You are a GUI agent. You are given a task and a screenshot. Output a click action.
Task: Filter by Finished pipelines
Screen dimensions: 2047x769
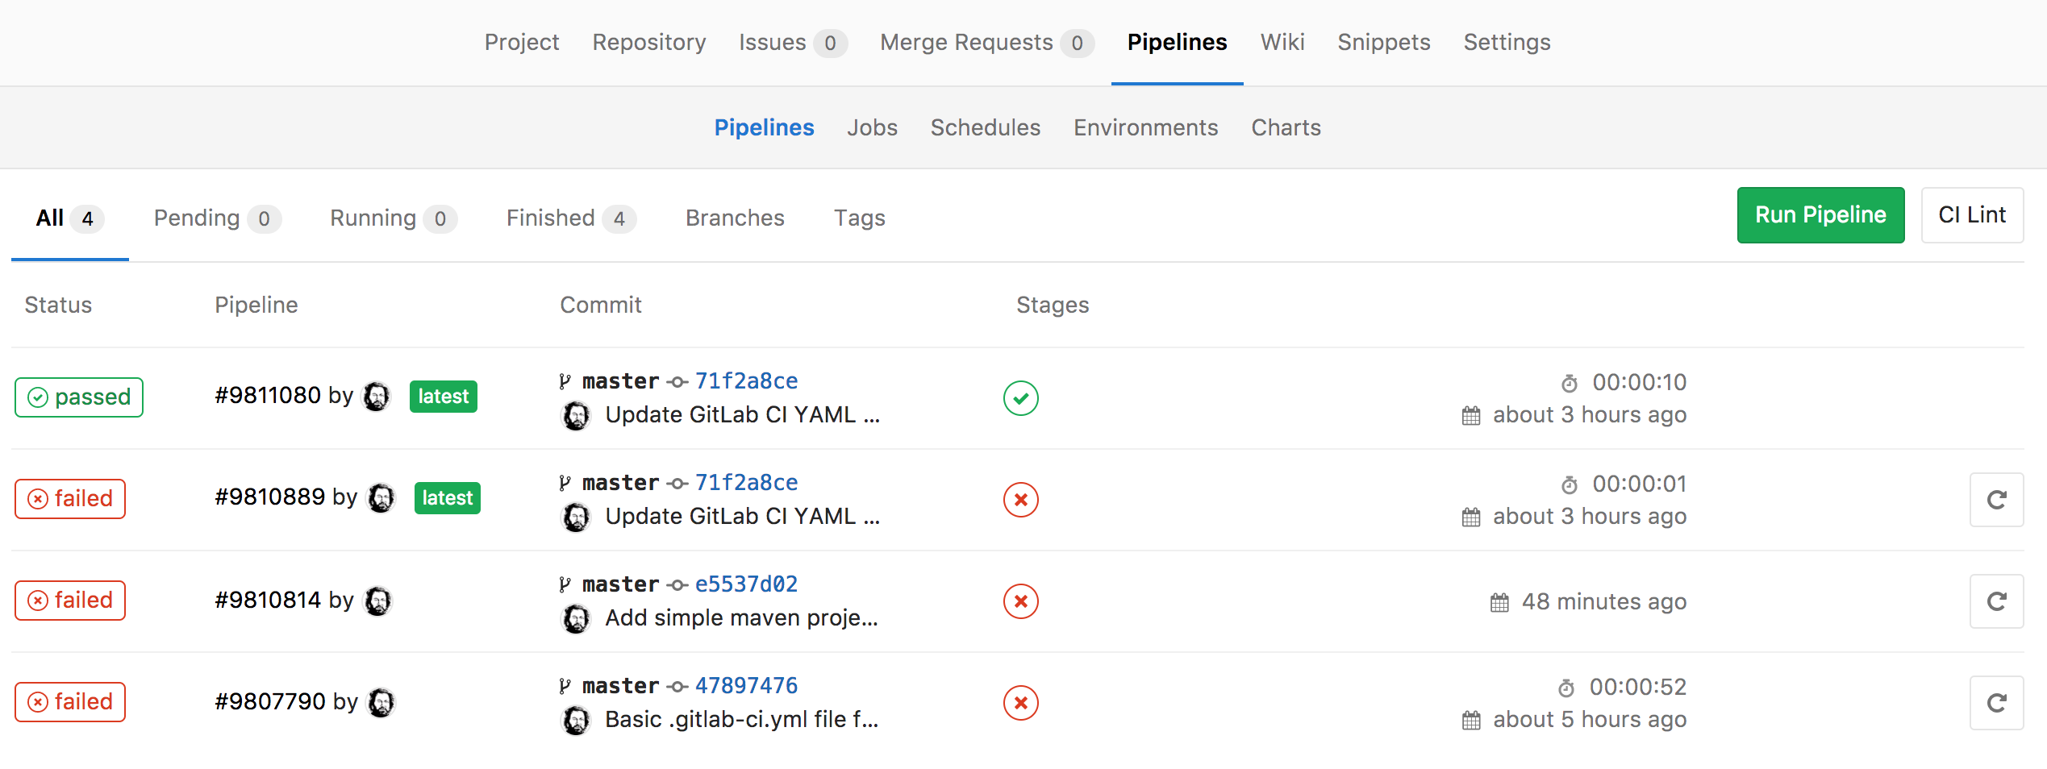point(571,218)
